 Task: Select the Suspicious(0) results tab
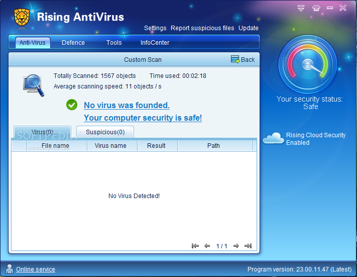coord(105,132)
